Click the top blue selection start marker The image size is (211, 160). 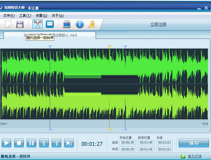(x=50, y=47)
